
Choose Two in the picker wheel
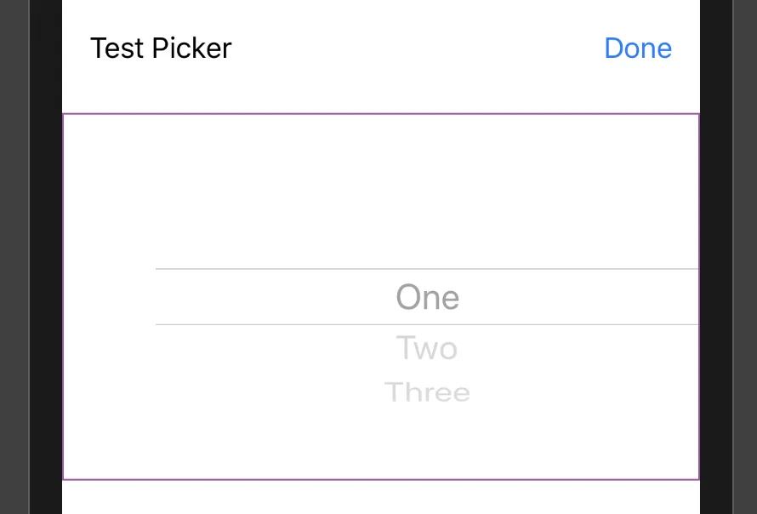pyautogui.click(x=427, y=348)
